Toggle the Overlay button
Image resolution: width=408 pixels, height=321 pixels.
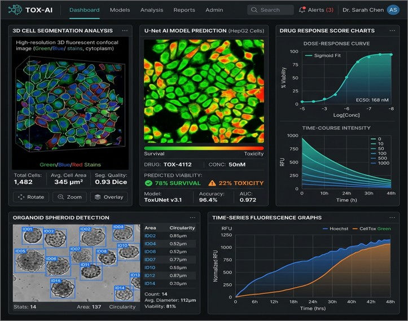(x=109, y=197)
